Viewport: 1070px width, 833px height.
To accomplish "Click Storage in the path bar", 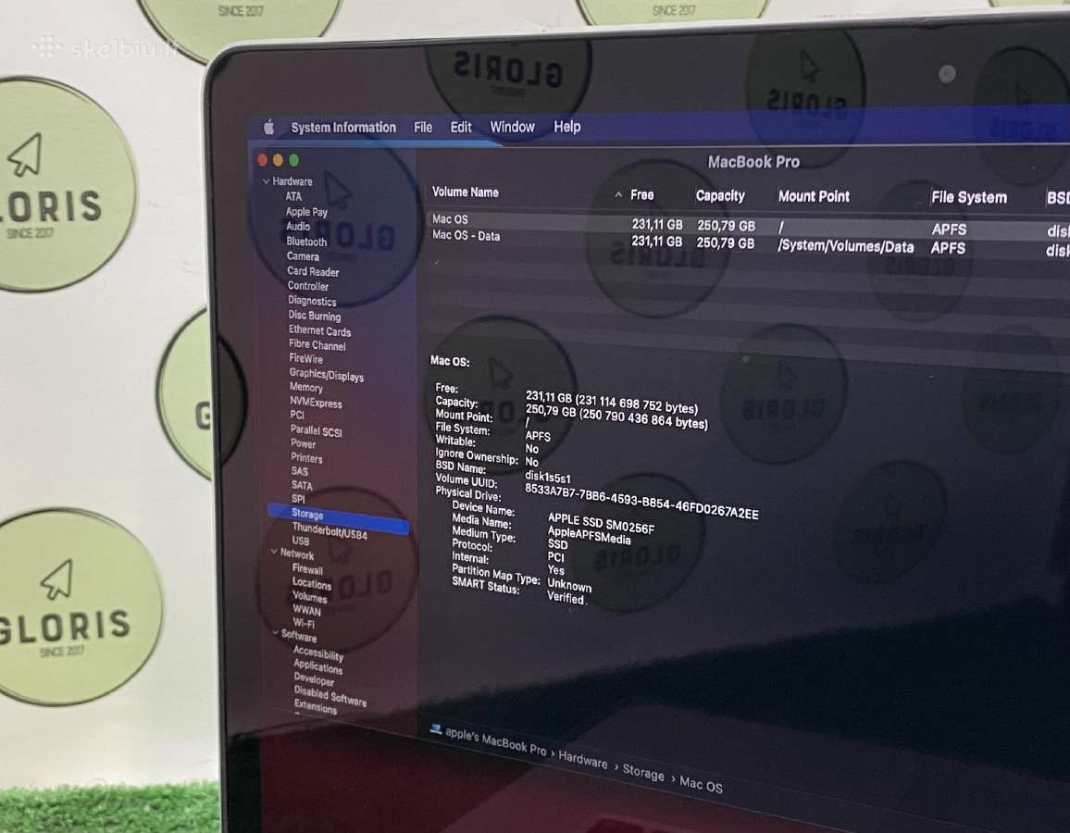I will (x=643, y=772).
